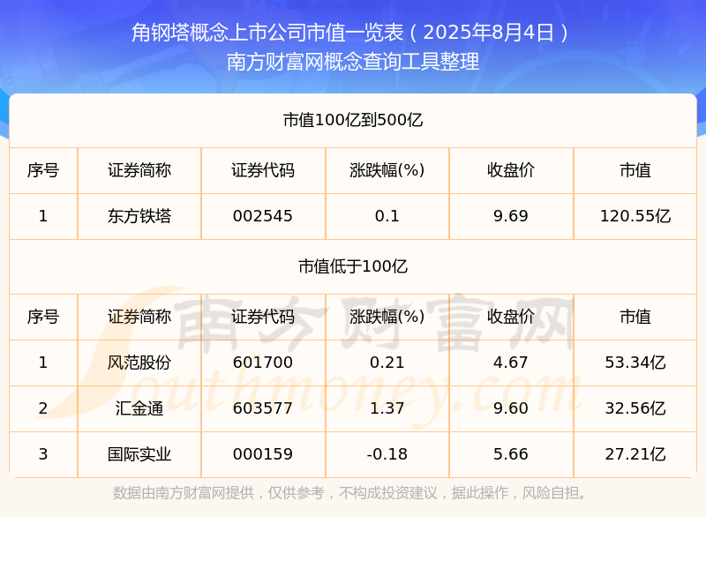Click the 证券代码 header in the first table
The height and width of the screenshot is (561, 706).
[263, 170]
